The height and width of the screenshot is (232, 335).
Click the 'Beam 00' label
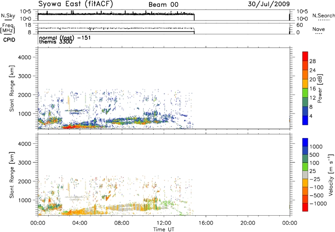click(x=163, y=5)
